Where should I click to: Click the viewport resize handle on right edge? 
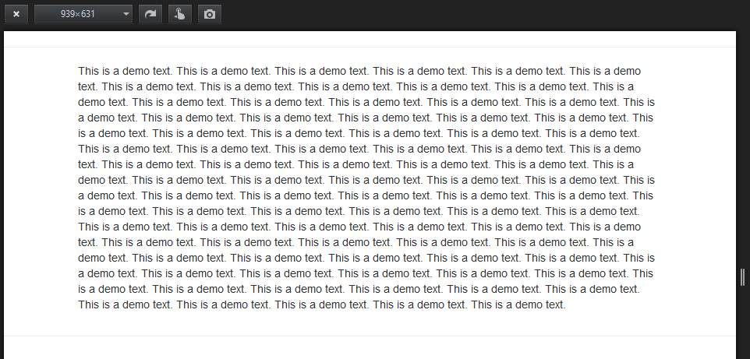(742, 276)
